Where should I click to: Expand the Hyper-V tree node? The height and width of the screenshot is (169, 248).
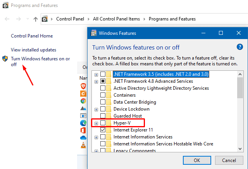point(96,123)
